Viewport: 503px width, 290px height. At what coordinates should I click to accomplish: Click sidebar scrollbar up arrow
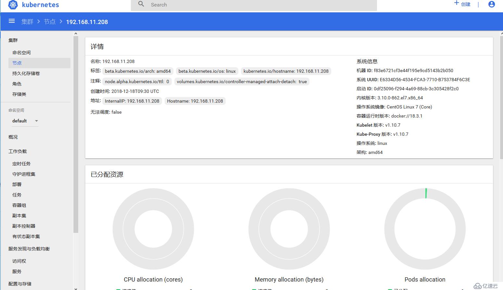[76, 33]
